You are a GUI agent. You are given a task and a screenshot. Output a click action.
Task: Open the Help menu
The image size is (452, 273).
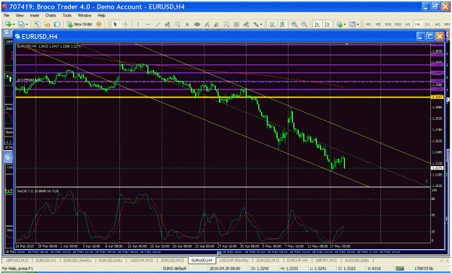(x=101, y=15)
